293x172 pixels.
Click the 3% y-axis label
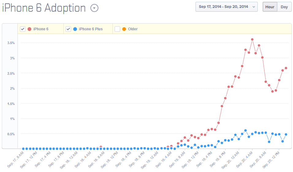click(x=12, y=58)
